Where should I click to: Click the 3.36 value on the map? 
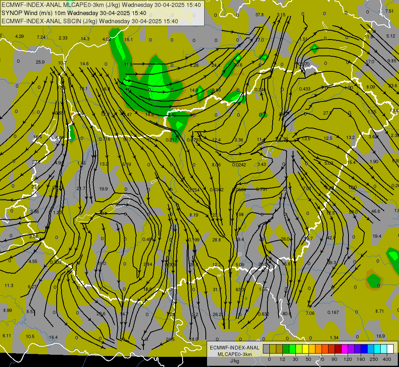239,140
